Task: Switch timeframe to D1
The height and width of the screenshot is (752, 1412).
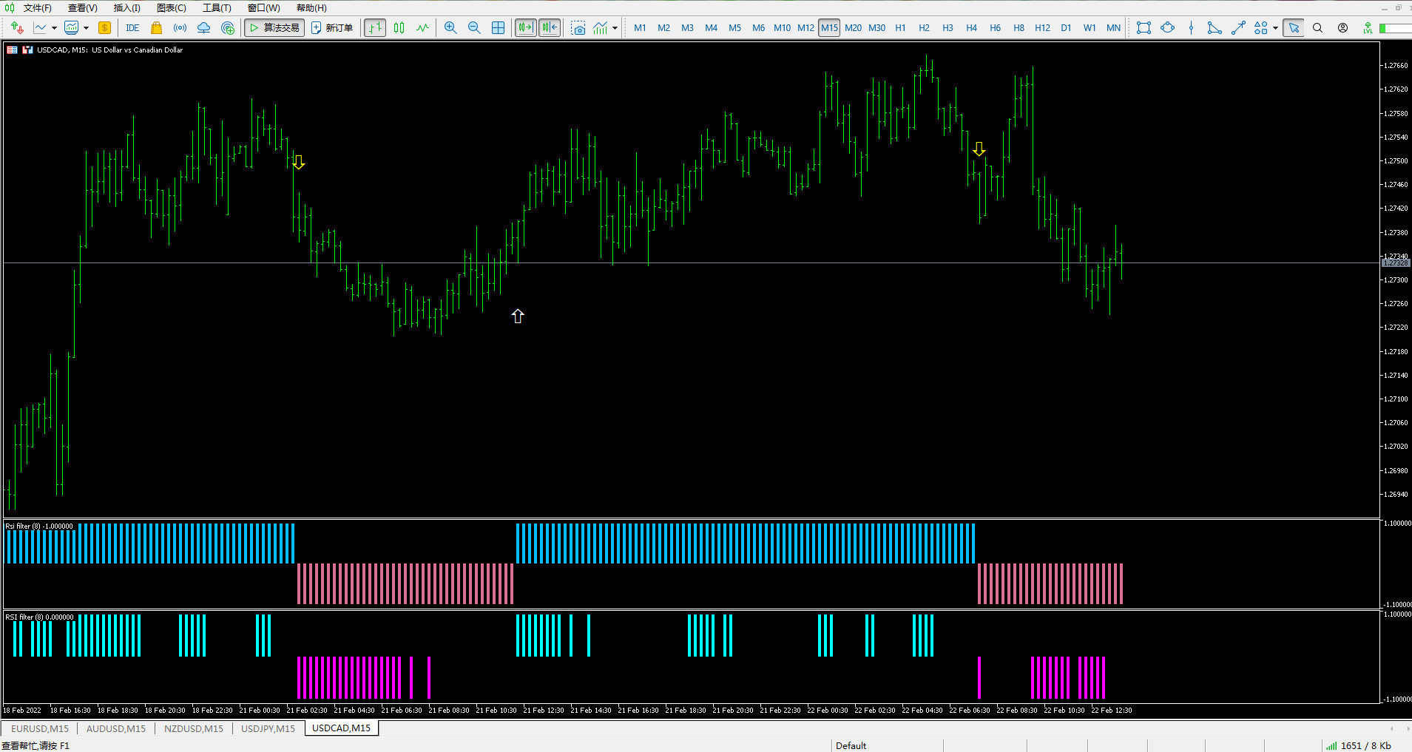Action: click(1066, 28)
